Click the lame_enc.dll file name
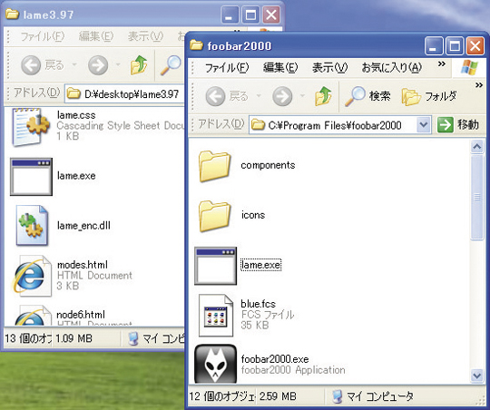The image size is (490, 410). pyautogui.click(x=83, y=225)
